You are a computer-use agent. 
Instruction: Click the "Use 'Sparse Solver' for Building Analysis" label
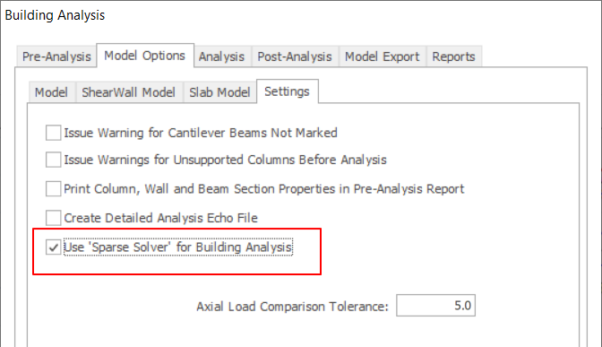[x=177, y=247]
